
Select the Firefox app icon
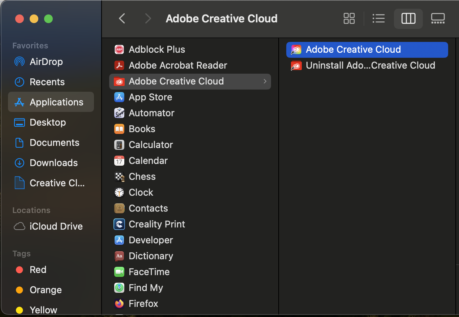119,304
